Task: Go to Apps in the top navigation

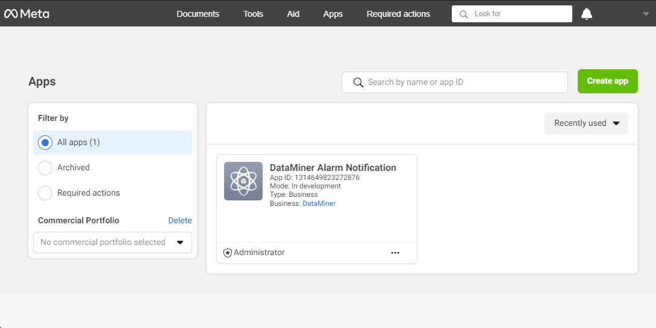Action: pos(333,14)
